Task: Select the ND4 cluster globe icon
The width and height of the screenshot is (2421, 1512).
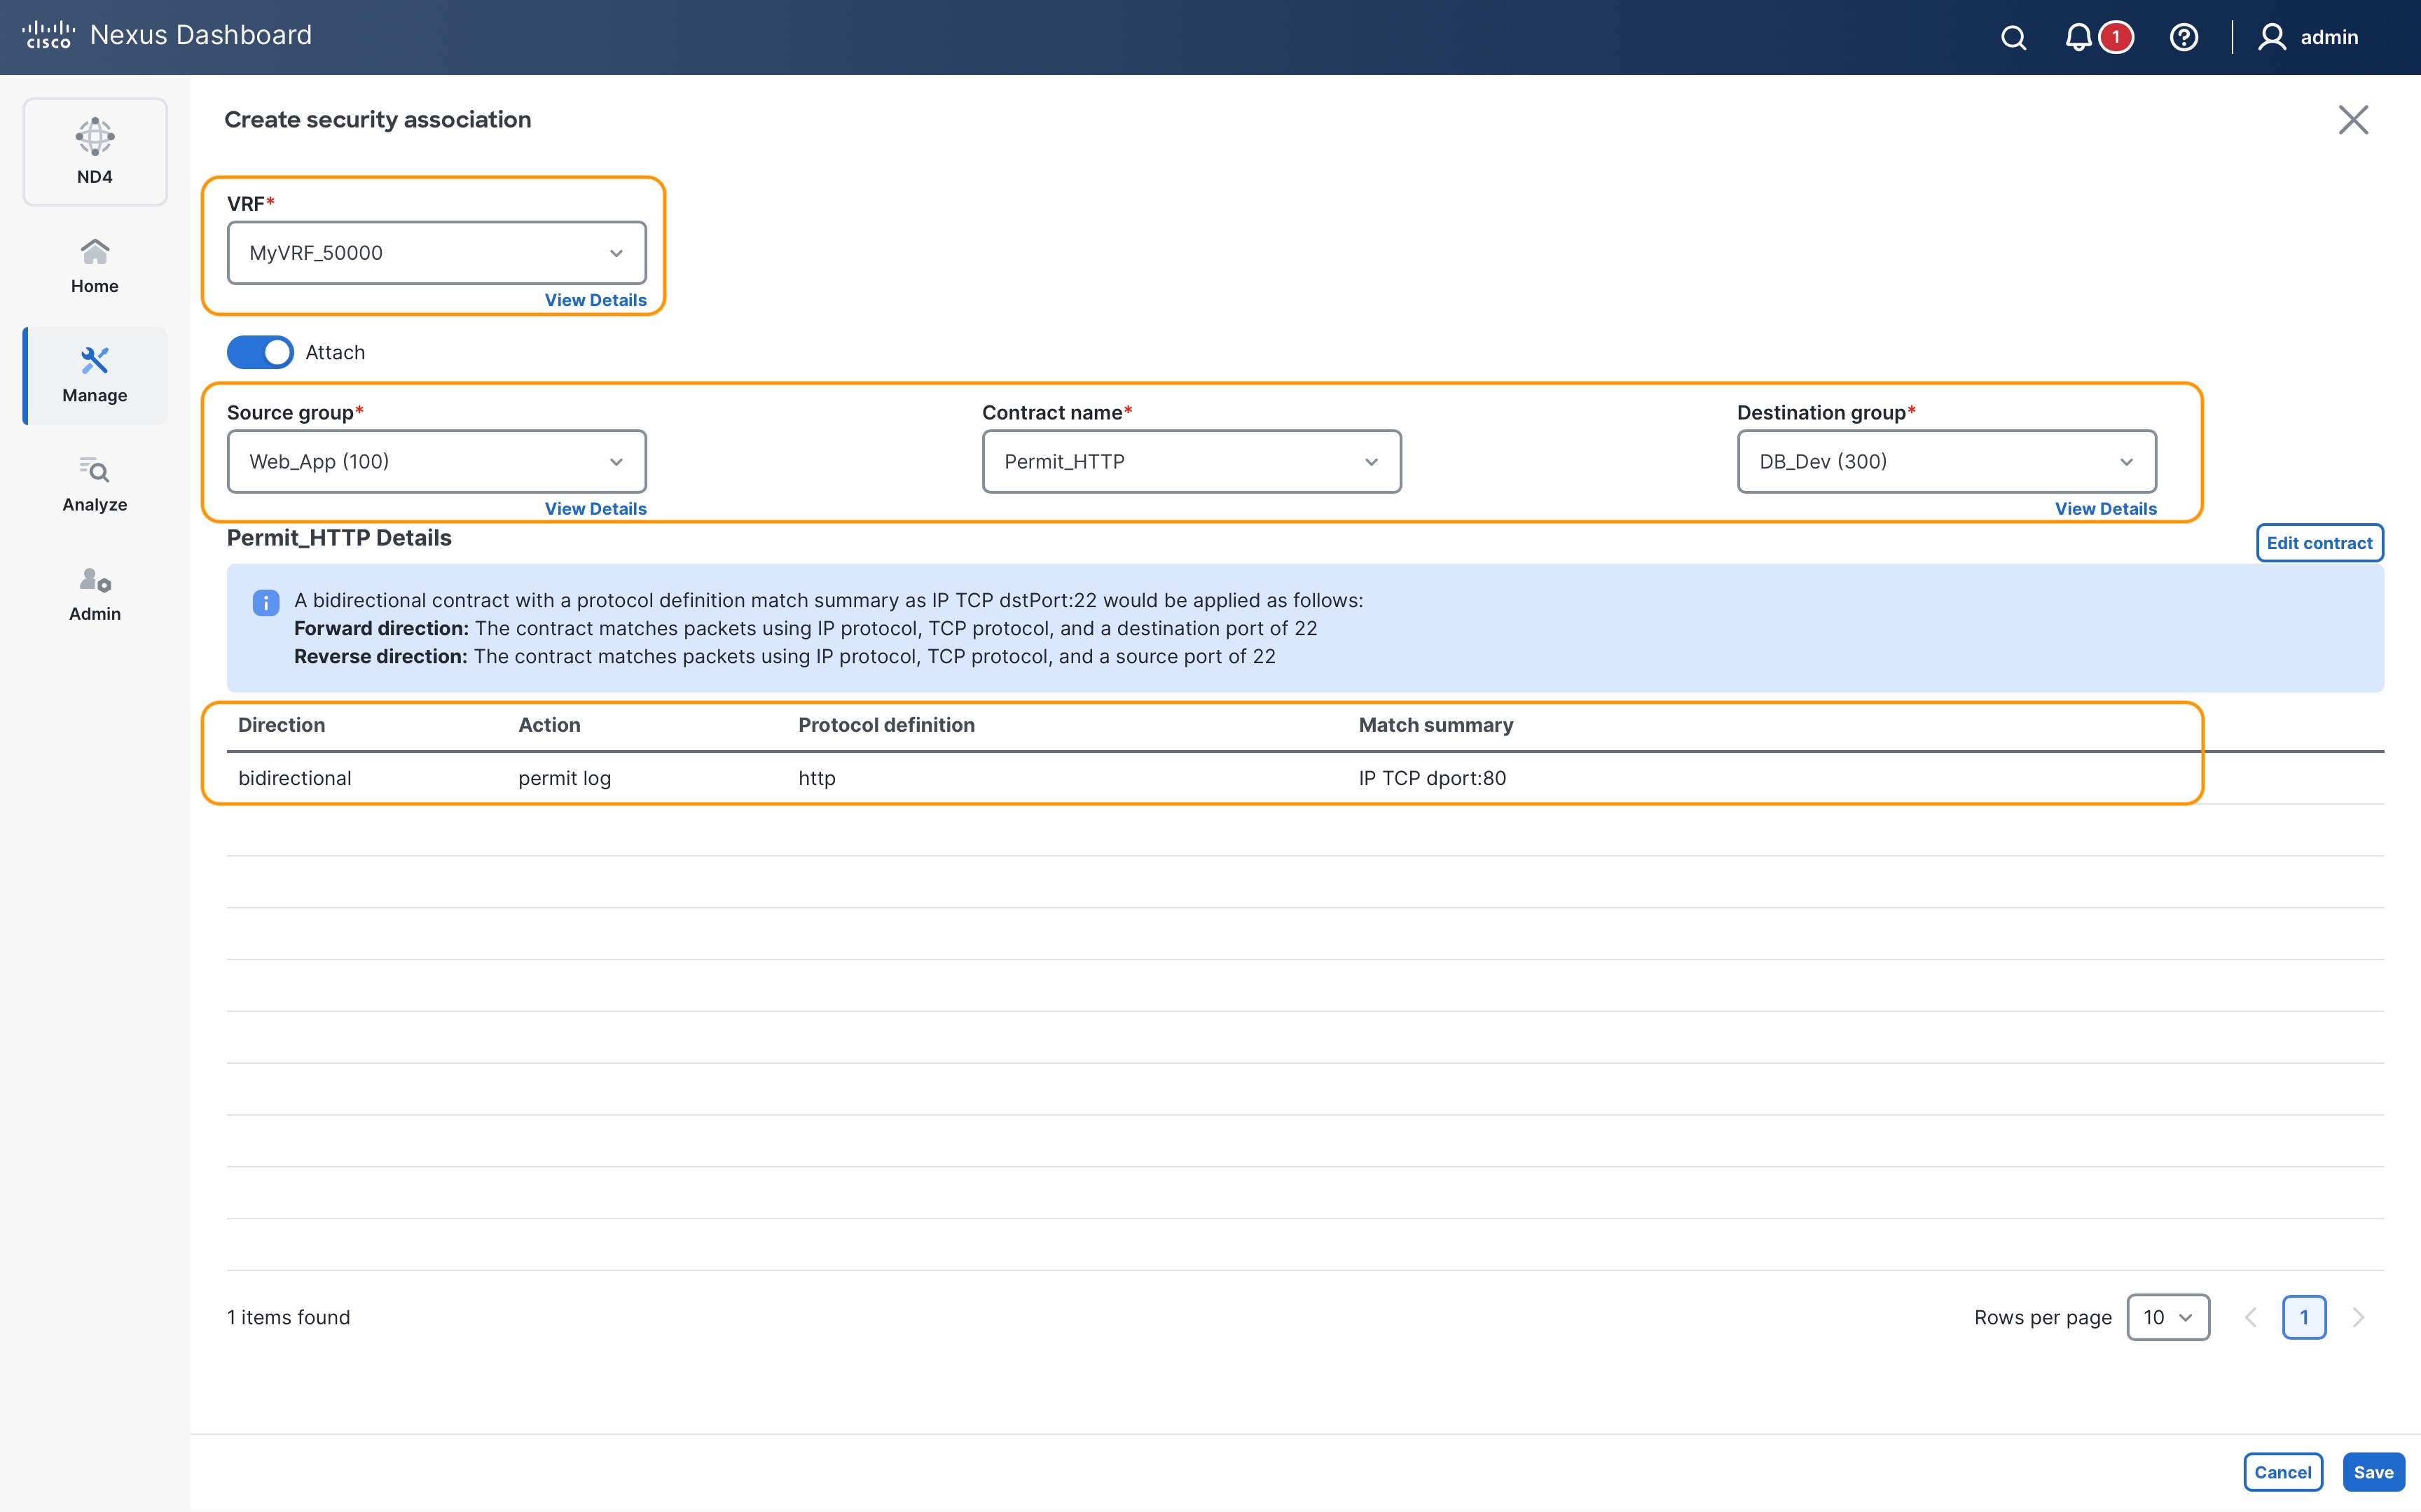Action: click(95, 137)
